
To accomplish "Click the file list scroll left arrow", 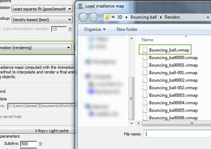I will 138,123.
